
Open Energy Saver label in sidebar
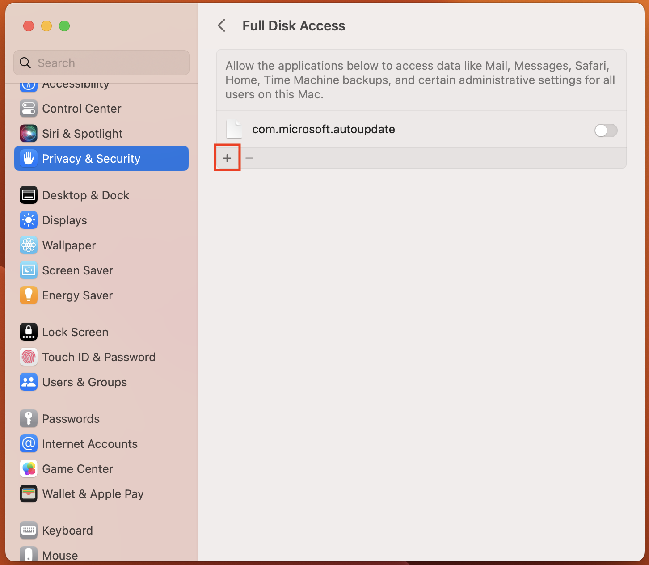[x=78, y=295]
